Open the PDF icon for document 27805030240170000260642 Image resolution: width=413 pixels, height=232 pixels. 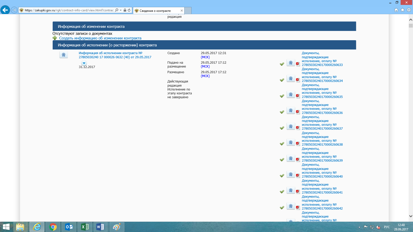coord(298,208)
